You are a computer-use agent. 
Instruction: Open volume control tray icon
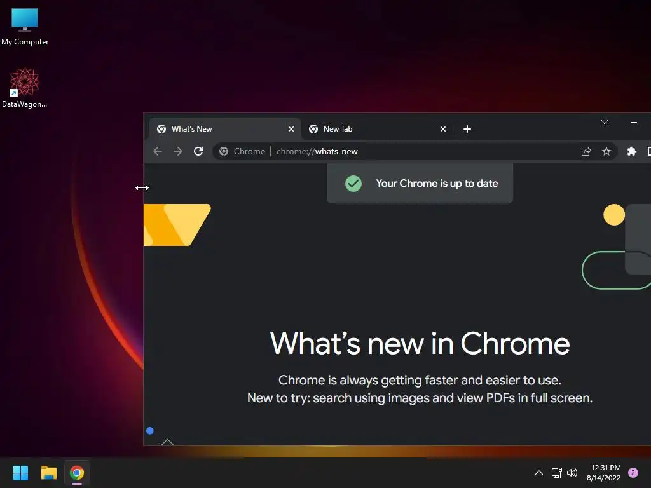(572, 473)
